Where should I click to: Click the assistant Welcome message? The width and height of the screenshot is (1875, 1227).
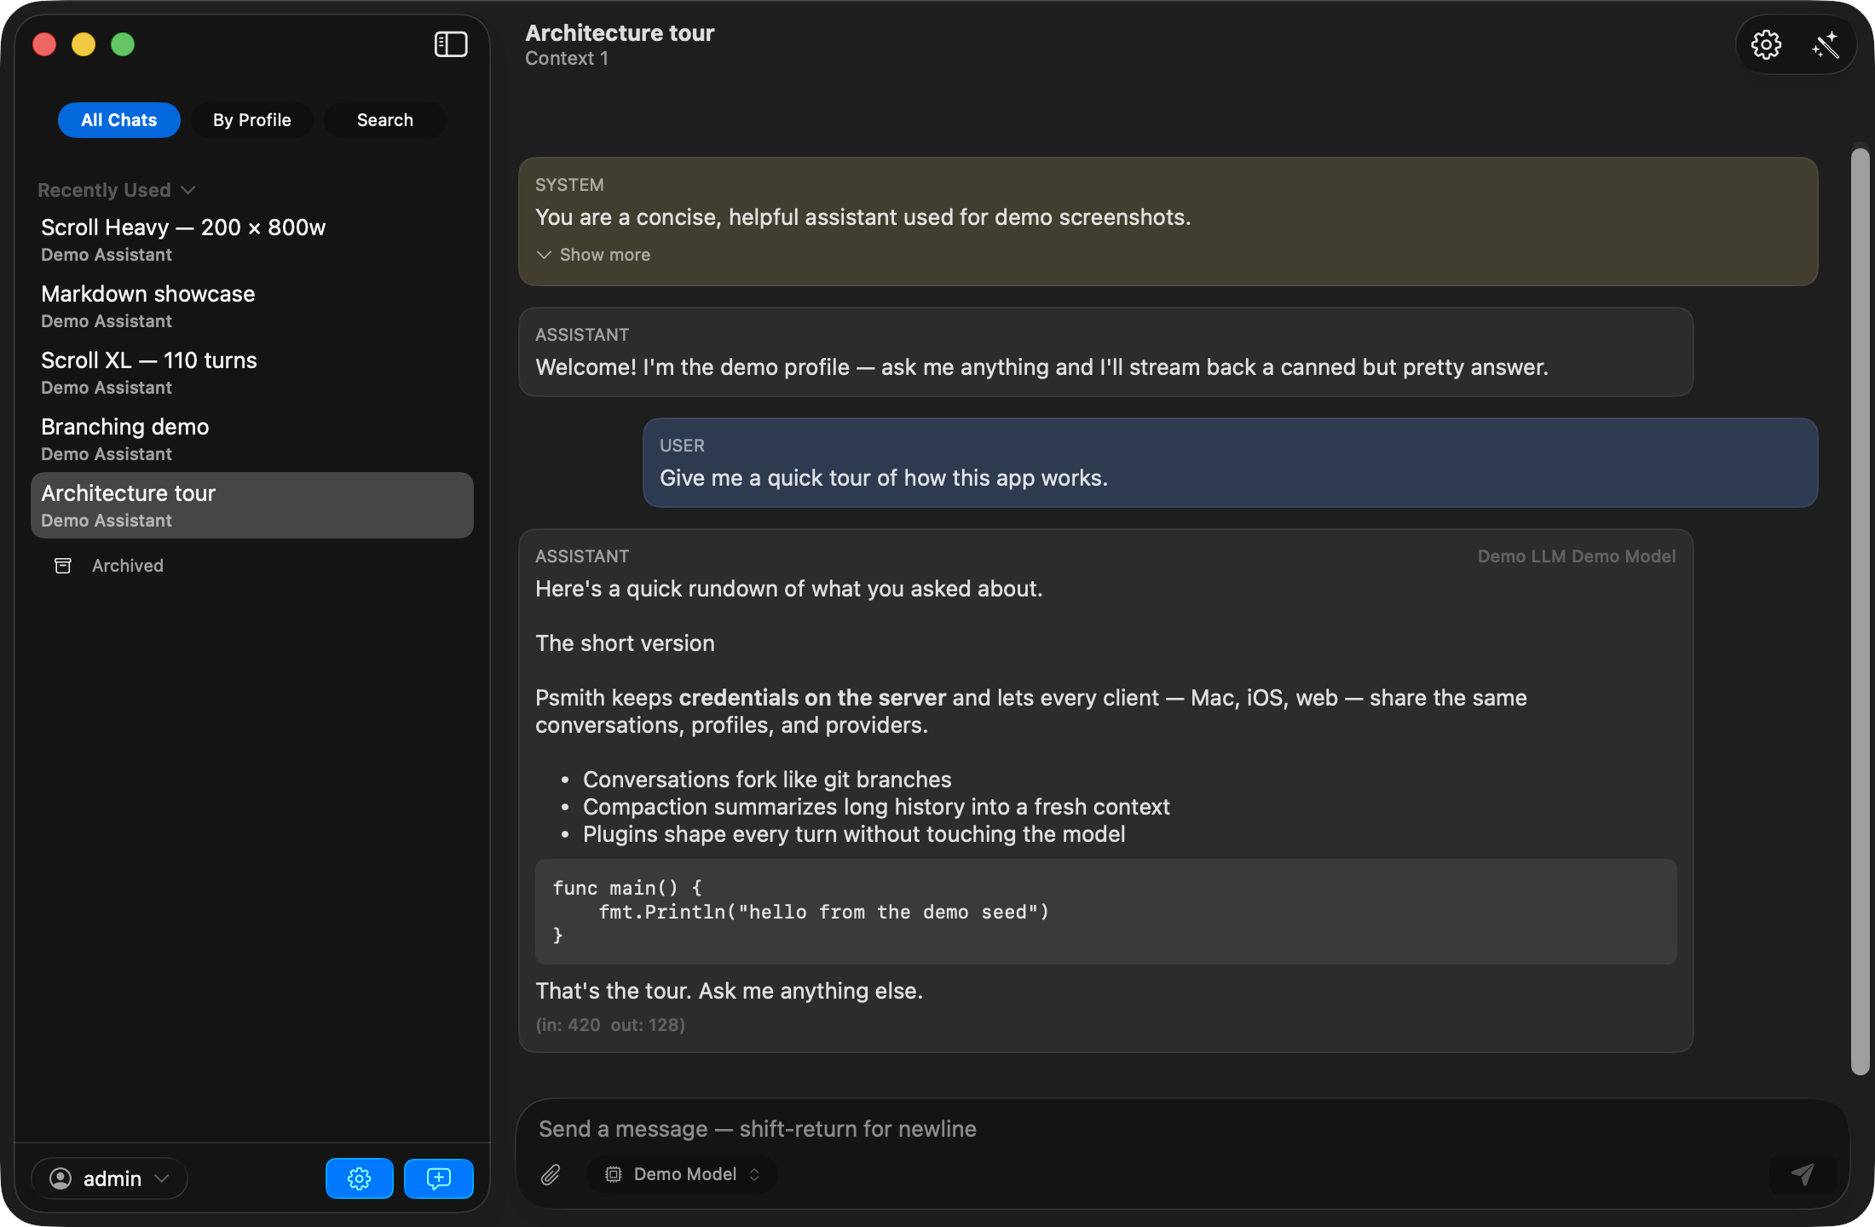(x=1106, y=352)
